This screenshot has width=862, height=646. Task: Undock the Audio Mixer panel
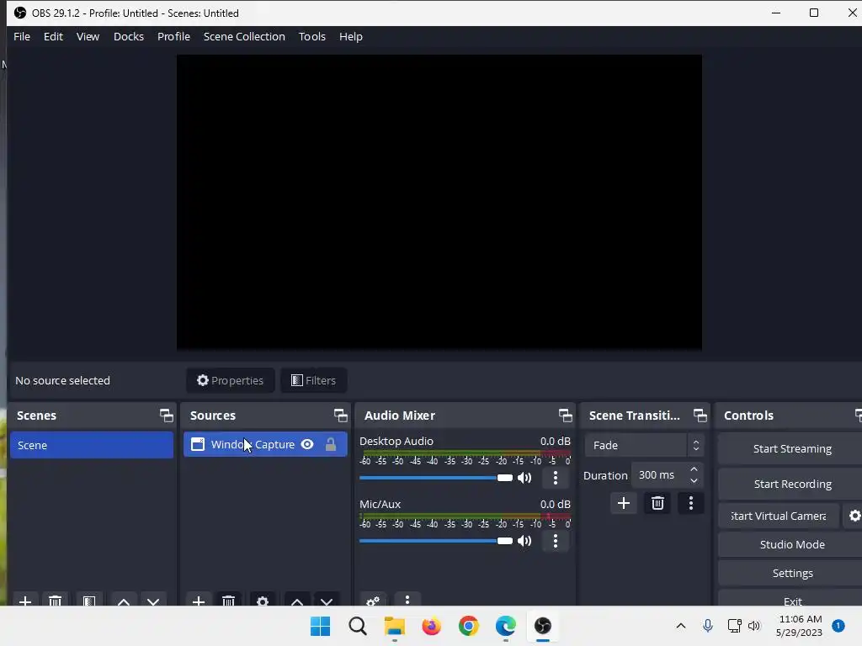click(565, 416)
